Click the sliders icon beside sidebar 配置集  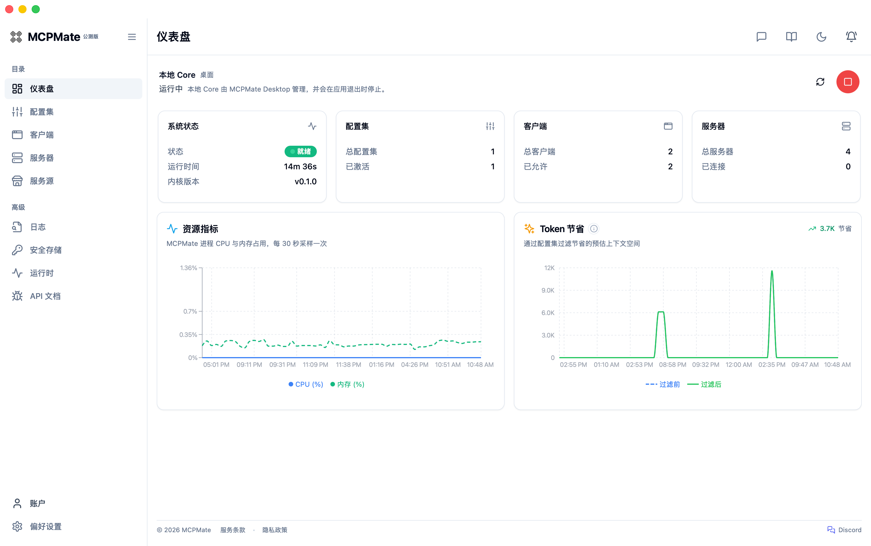pos(17,112)
